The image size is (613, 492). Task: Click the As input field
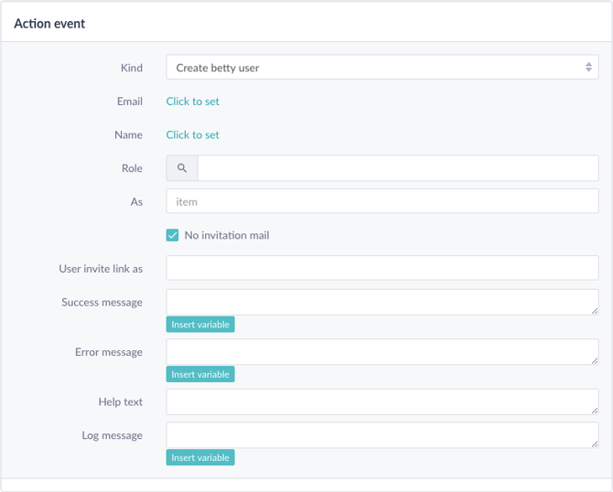tap(382, 201)
